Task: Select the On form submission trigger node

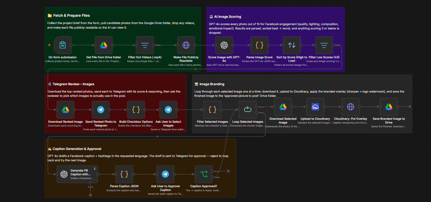Action: point(62,45)
